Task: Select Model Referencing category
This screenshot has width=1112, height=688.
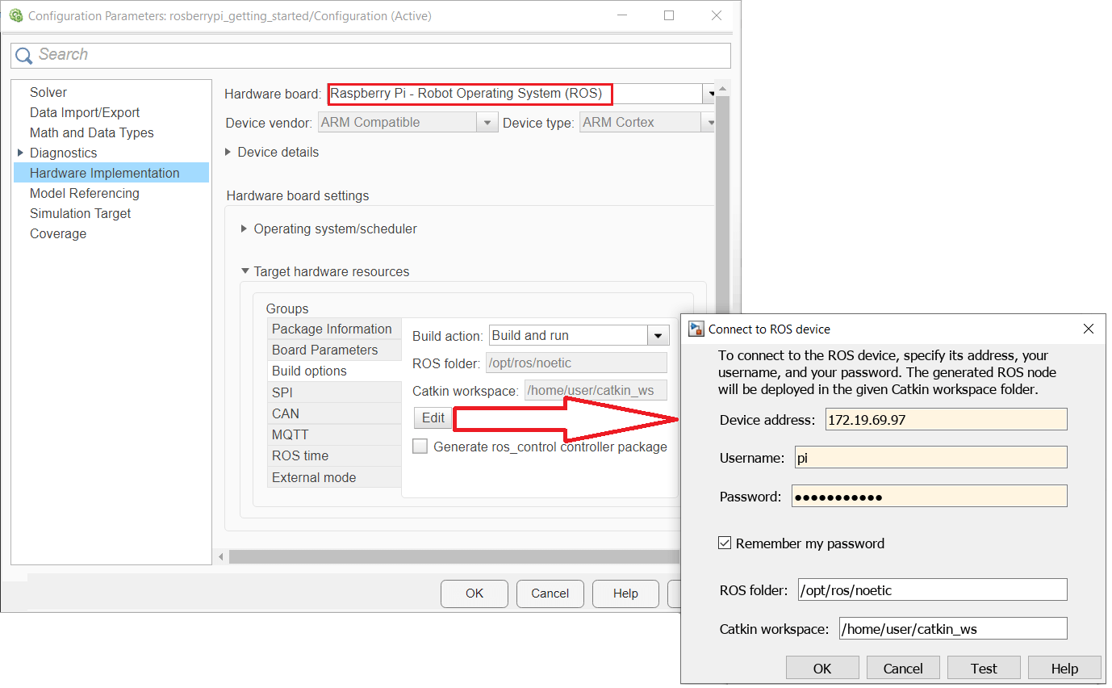Action: 85,193
